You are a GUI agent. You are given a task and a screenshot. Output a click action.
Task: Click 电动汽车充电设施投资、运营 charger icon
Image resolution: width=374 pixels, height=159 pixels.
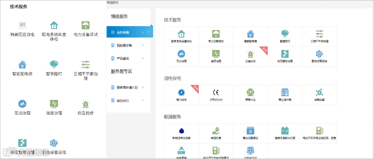(319, 131)
